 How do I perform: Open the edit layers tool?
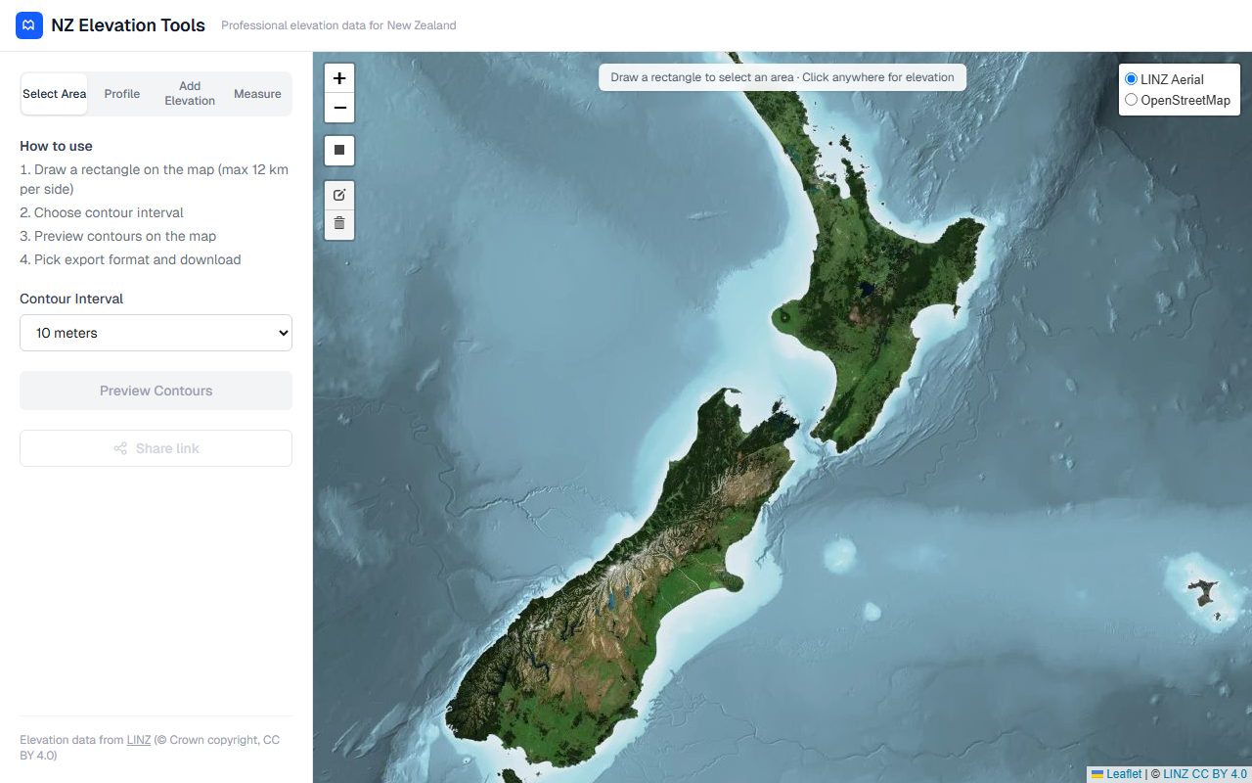point(339,194)
